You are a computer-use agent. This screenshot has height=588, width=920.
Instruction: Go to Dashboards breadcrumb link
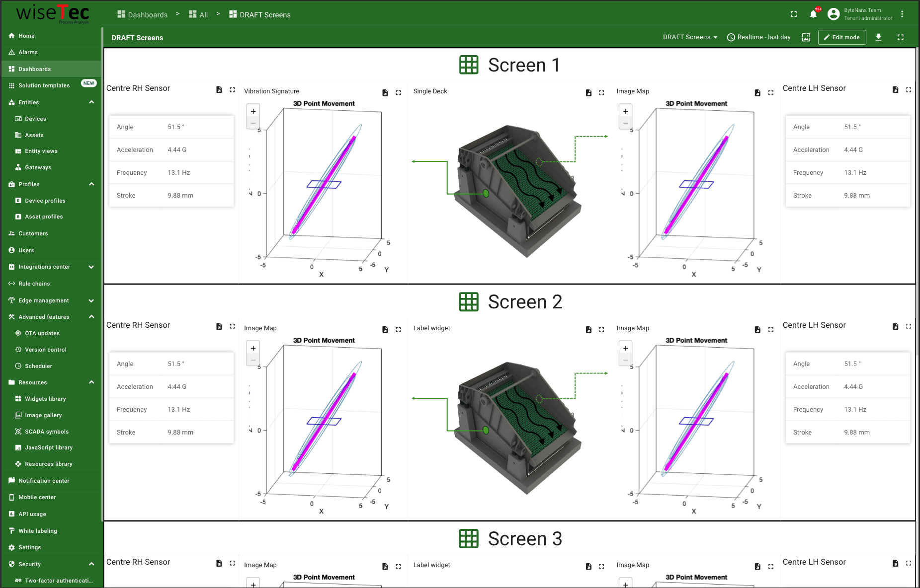(x=143, y=15)
